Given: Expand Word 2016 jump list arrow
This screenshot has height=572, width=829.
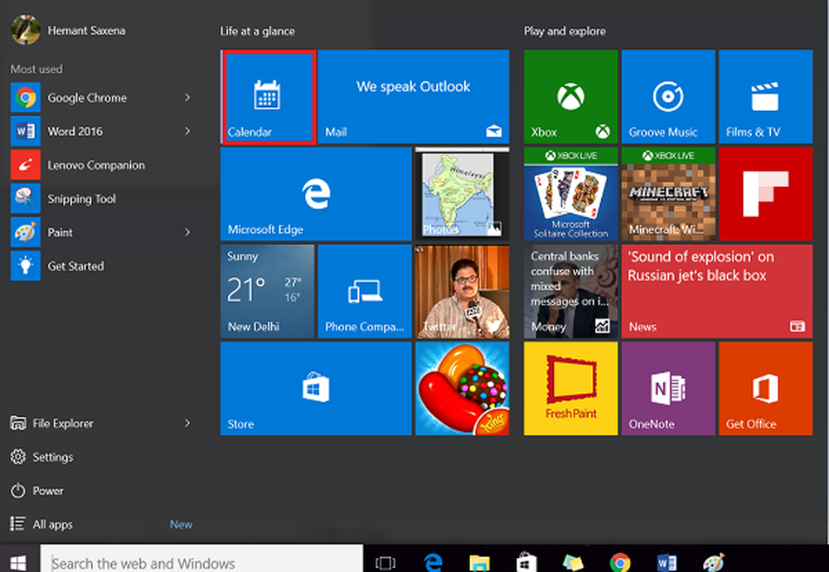Looking at the screenshot, I should click(187, 131).
